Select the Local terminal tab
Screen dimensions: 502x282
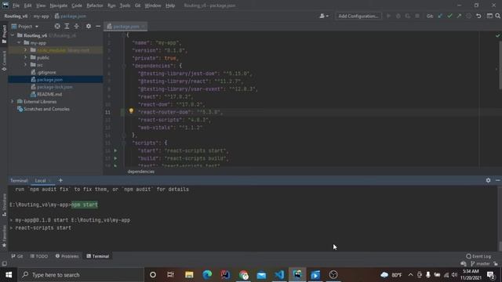point(41,181)
